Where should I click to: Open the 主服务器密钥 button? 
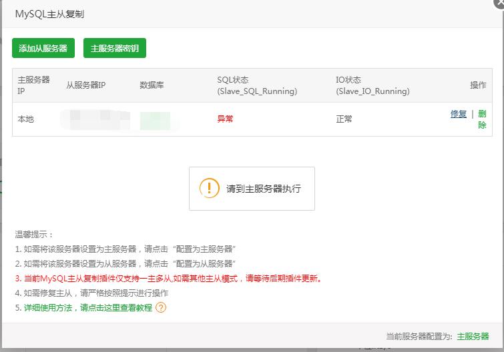point(114,48)
